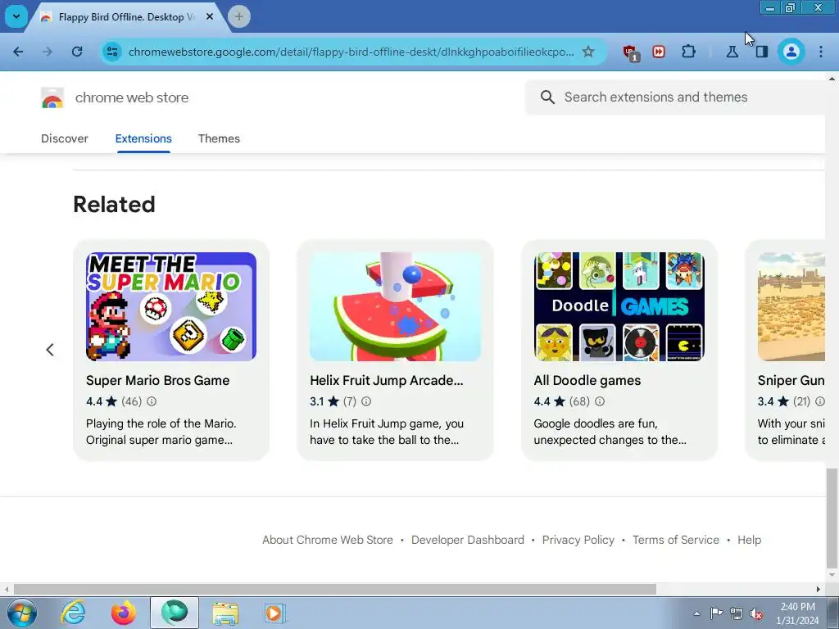Click the Related heading
This screenshot has width=839, height=629.
click(x=114, y=204)
